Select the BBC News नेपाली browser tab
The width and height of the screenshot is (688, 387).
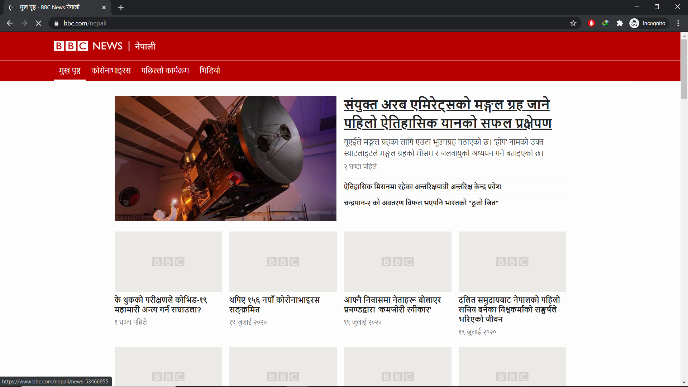(x=57, y=8)
